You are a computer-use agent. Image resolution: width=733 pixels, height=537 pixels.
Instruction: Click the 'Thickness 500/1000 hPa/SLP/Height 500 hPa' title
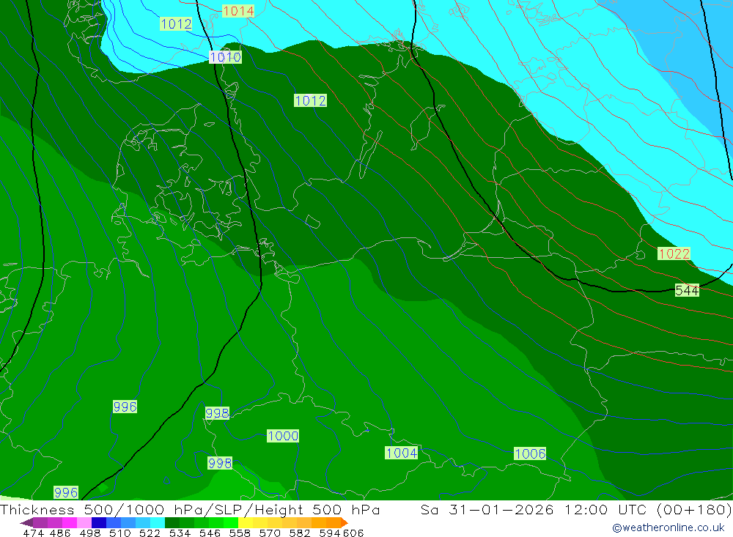(x=190, y=509)
